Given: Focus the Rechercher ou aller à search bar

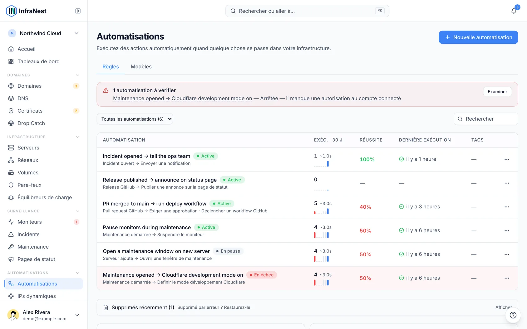Looking at the screenshot, I should tap(307, 11).
